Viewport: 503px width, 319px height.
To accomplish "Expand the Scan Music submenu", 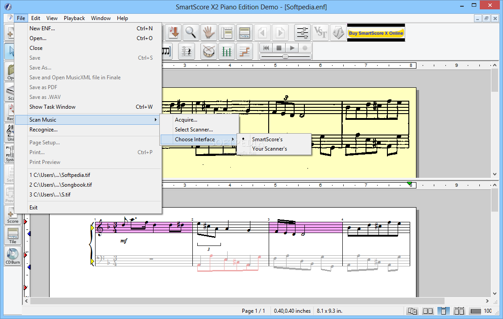I will (87, 120).
